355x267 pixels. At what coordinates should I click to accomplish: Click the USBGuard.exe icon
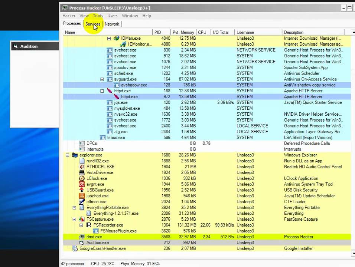[82, 190]
